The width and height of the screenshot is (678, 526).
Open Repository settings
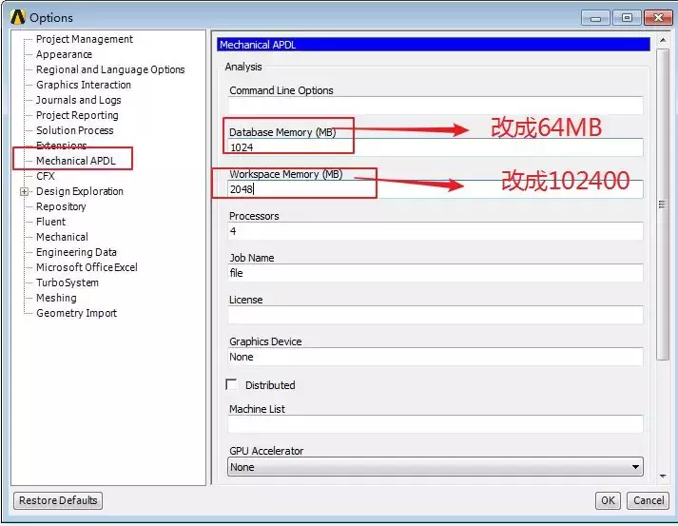pos(61,206)
